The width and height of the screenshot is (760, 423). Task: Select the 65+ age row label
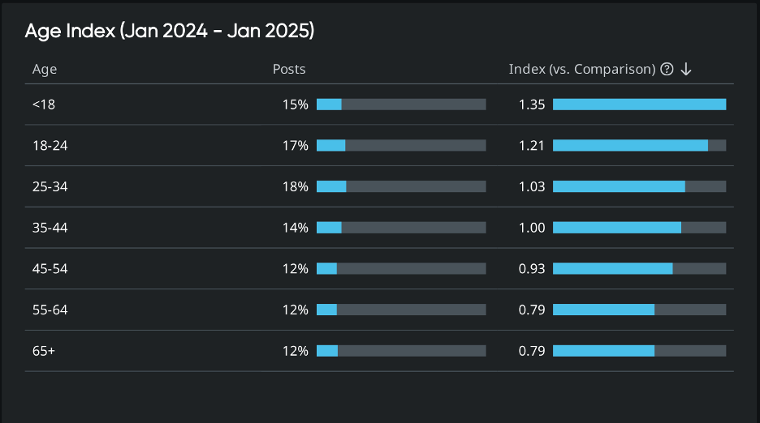(44, 351)
